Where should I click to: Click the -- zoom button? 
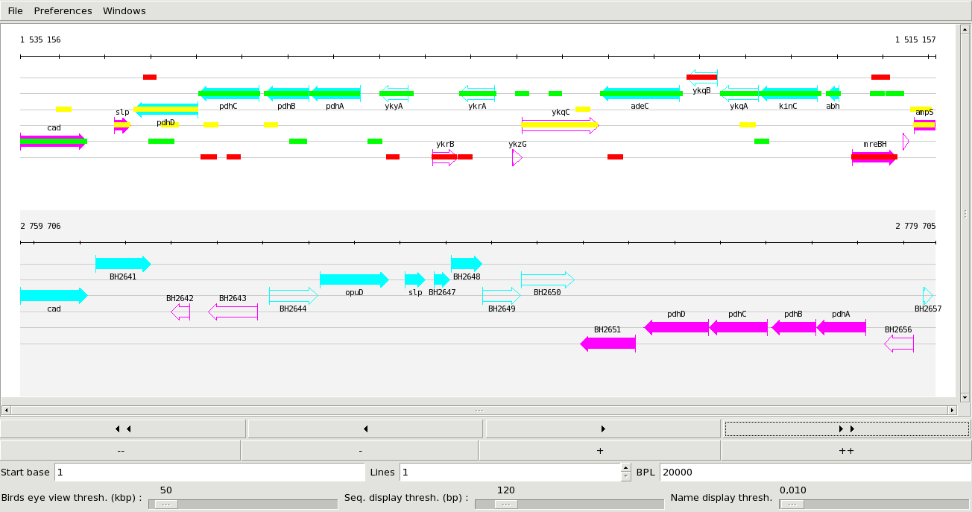tap(121, 451)
